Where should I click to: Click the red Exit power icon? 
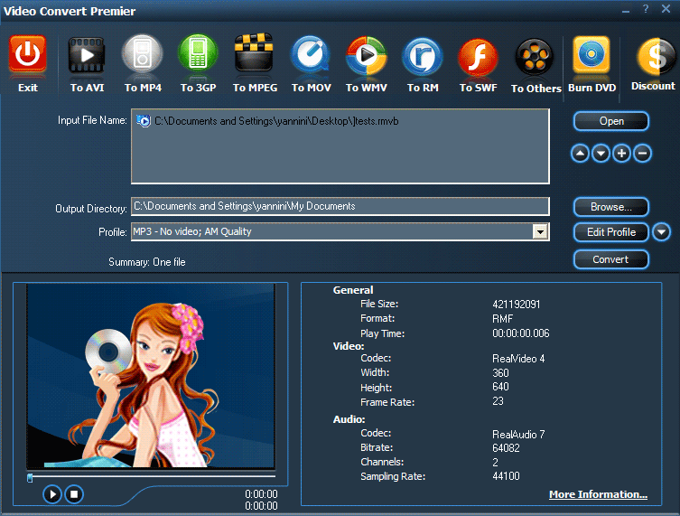(x=28, y=54)
